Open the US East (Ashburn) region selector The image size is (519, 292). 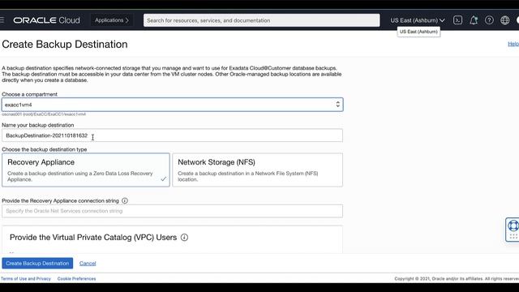pyautogui.click(x=417, y=20)
